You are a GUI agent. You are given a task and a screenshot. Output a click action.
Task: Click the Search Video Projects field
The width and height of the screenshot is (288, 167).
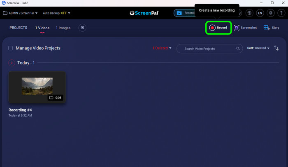click(209, 49)
